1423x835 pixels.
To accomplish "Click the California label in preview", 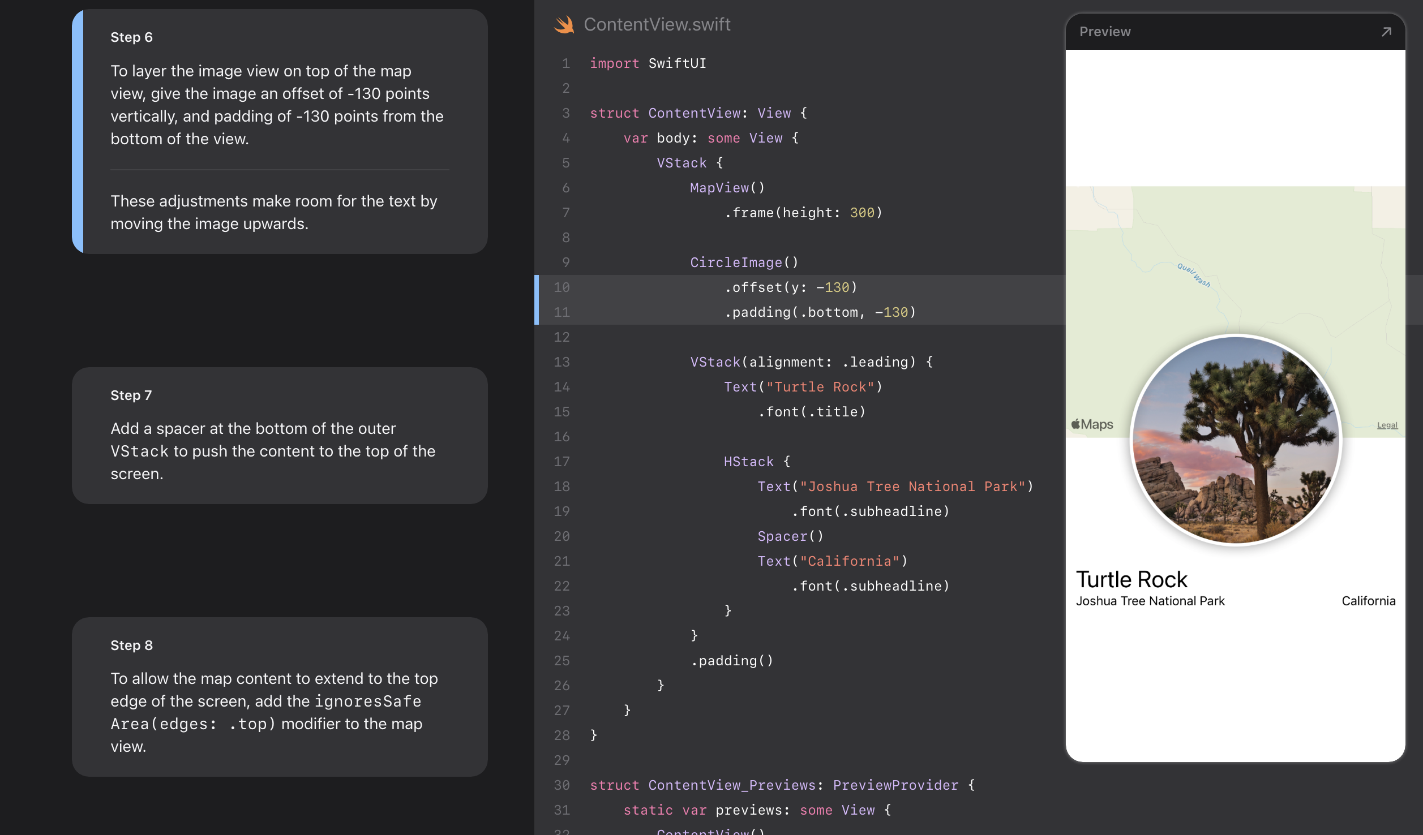I will (x=1368, y=601).
